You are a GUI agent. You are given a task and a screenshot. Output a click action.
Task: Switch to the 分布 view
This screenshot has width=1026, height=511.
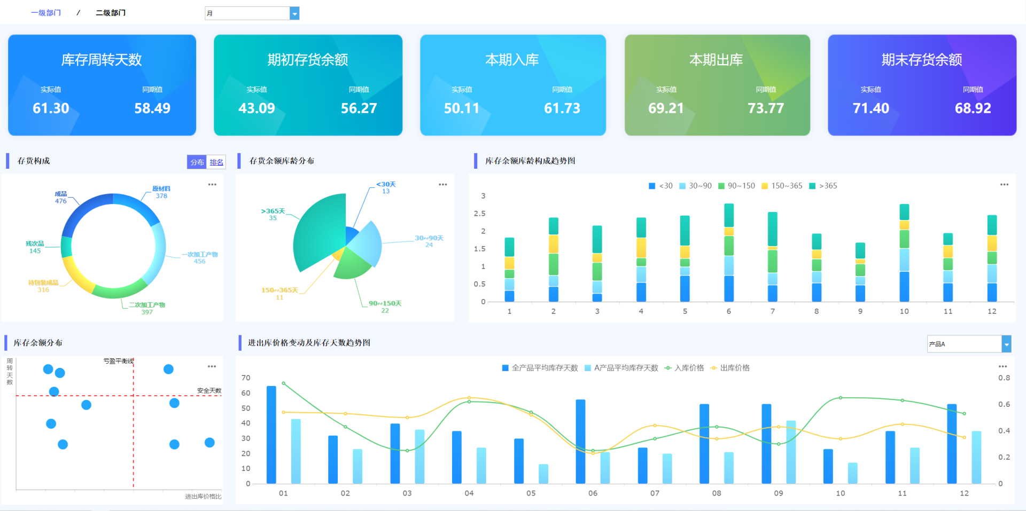(196, 162)
